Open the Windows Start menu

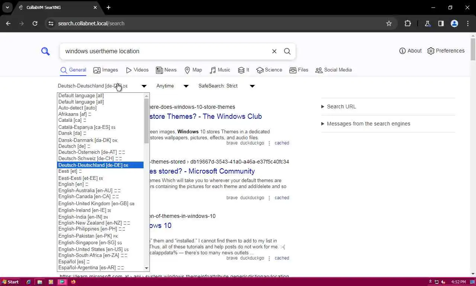tap(10, 282)
